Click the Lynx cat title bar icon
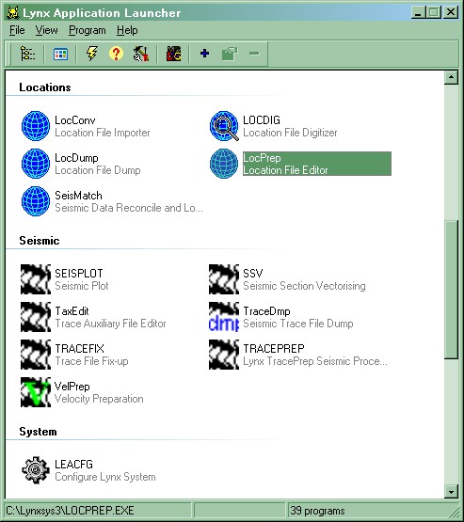Image resolution: width=464 pixels, height=522 pixels. coord(13,12)
